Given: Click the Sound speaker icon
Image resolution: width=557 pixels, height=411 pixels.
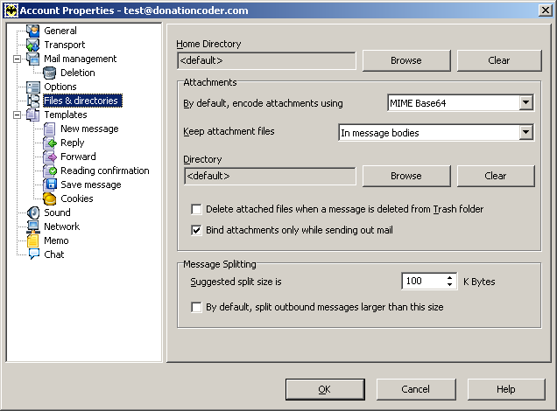Looking at the screenshot, I should pos(33,212).
